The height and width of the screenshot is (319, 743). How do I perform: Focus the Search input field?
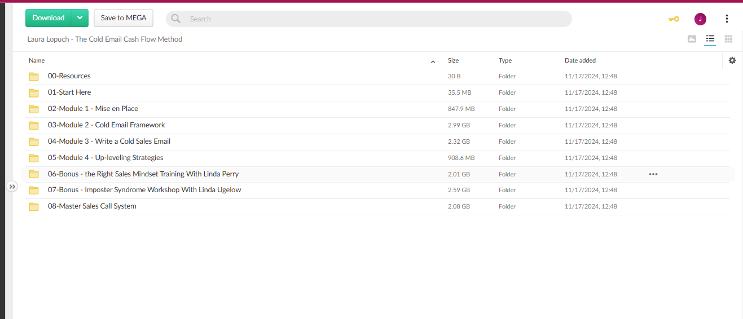tap(369, 19)
